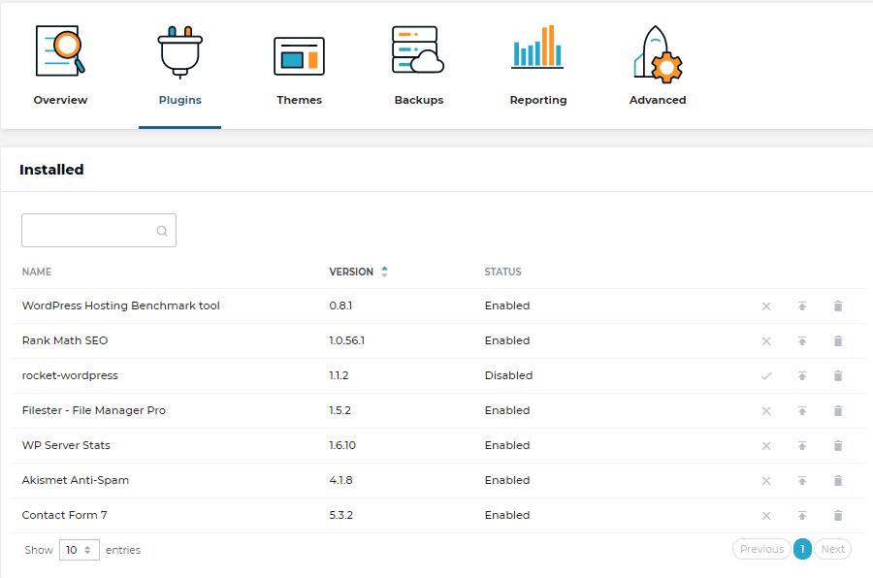Go to the Reporting tab
The width and height of the screenshot is (873, 578).
[537, 66]
